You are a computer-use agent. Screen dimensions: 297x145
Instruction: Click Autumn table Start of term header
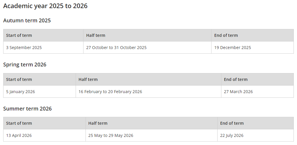click(43, 35)
